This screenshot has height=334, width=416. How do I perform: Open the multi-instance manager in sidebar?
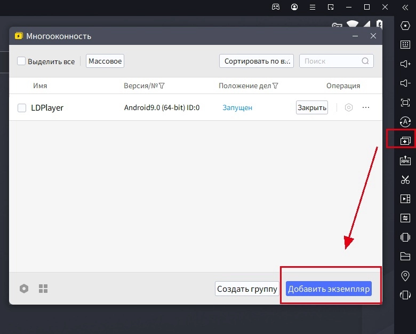coord(405,141)
